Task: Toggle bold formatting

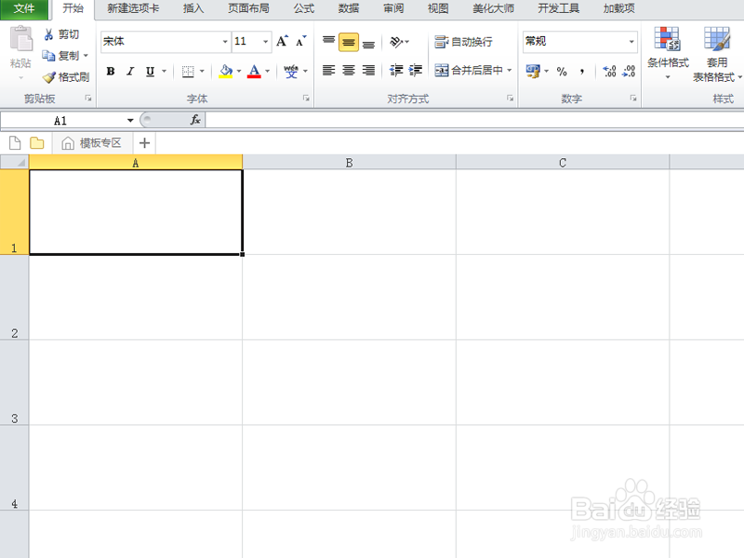Action: coord(111,72)
